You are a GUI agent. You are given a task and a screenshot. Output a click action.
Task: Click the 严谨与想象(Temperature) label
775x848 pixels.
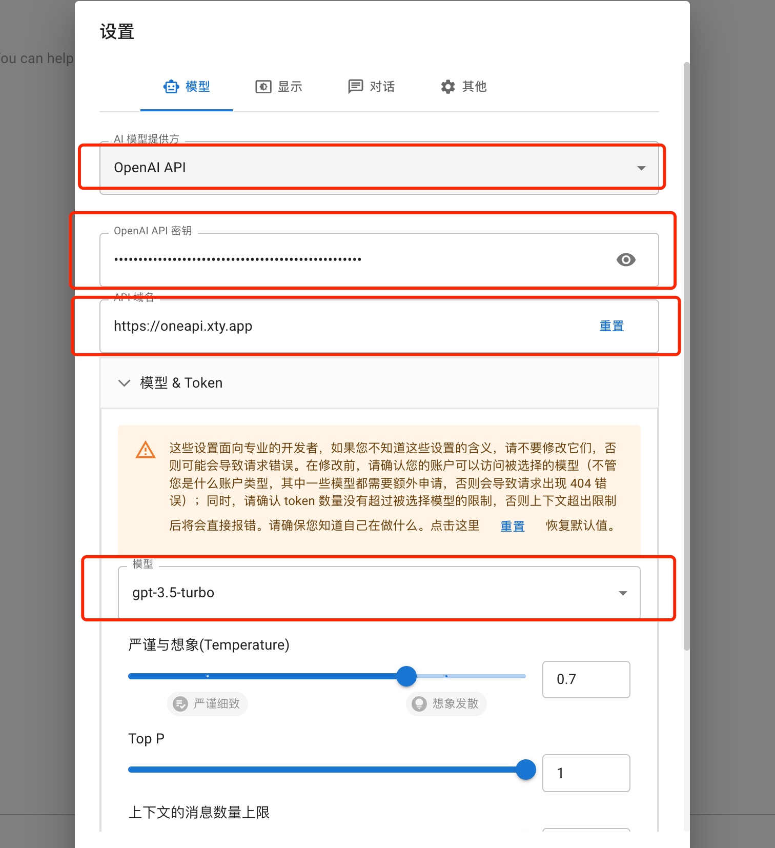coord(209,645)
